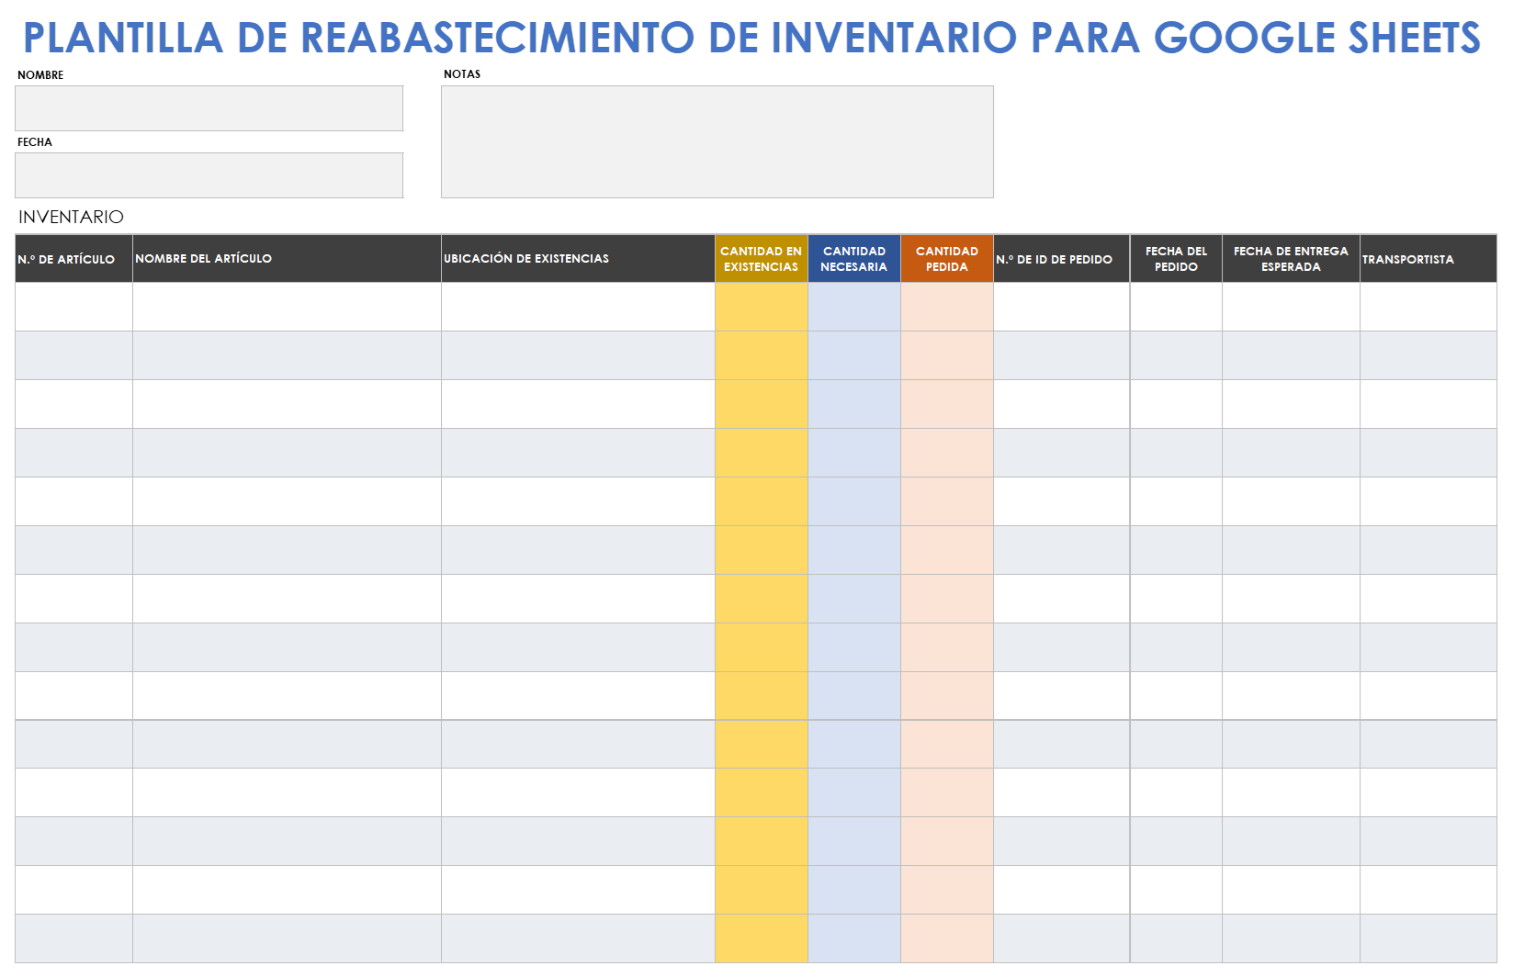
Task: Click the 'CANTIDAD NECESARIA' blue header
Action: coord(854,259)
